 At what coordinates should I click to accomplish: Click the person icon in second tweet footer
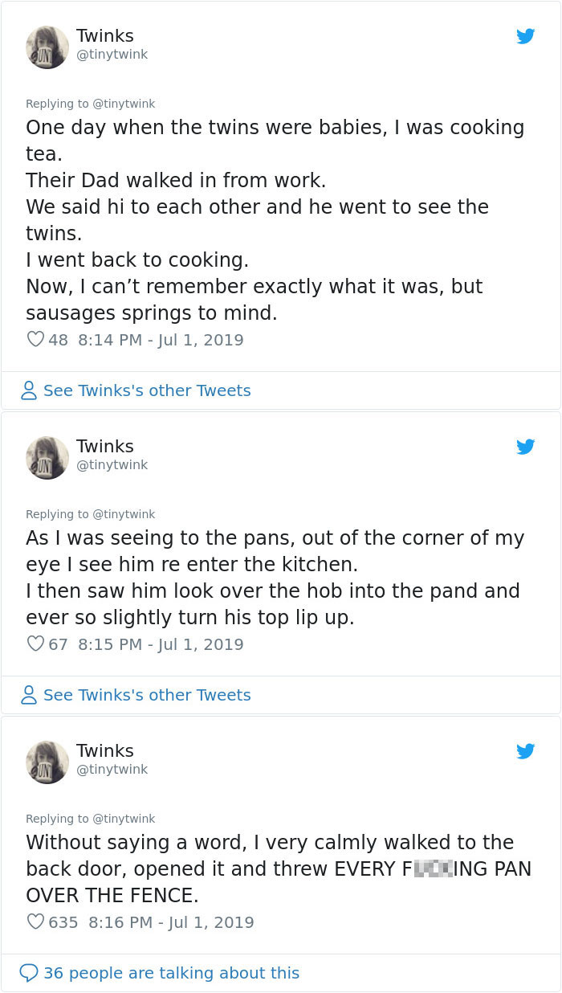29,695
